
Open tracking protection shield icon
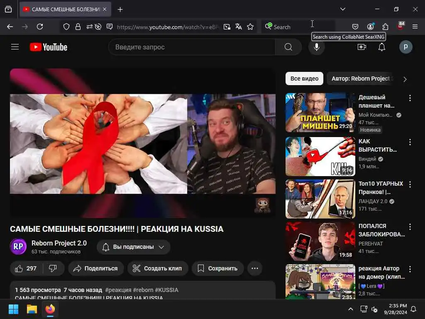[x=66, y=27]
